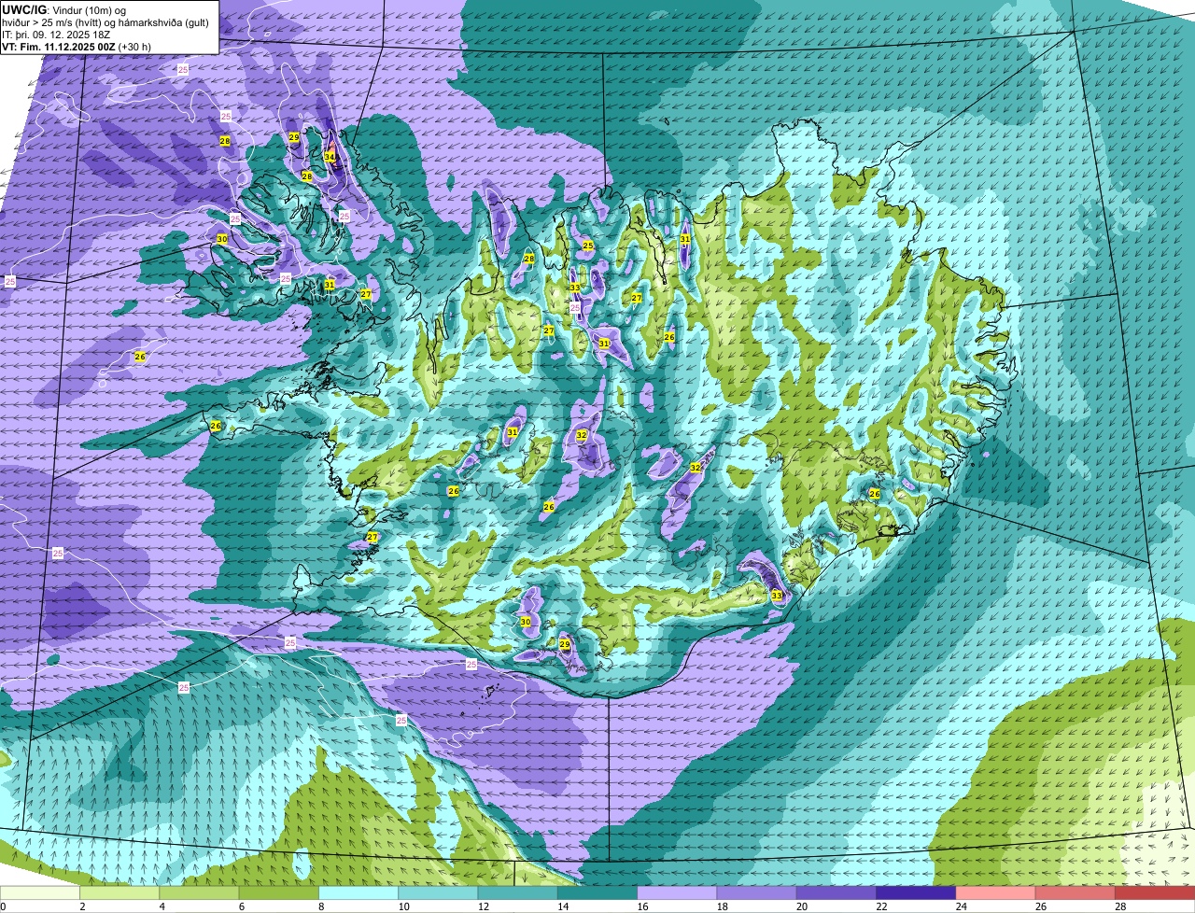Select the 2–4 light green color scale swatch
Image resolution: width=1195 pixels, height=913 pixels.
(x=119, y=893)
